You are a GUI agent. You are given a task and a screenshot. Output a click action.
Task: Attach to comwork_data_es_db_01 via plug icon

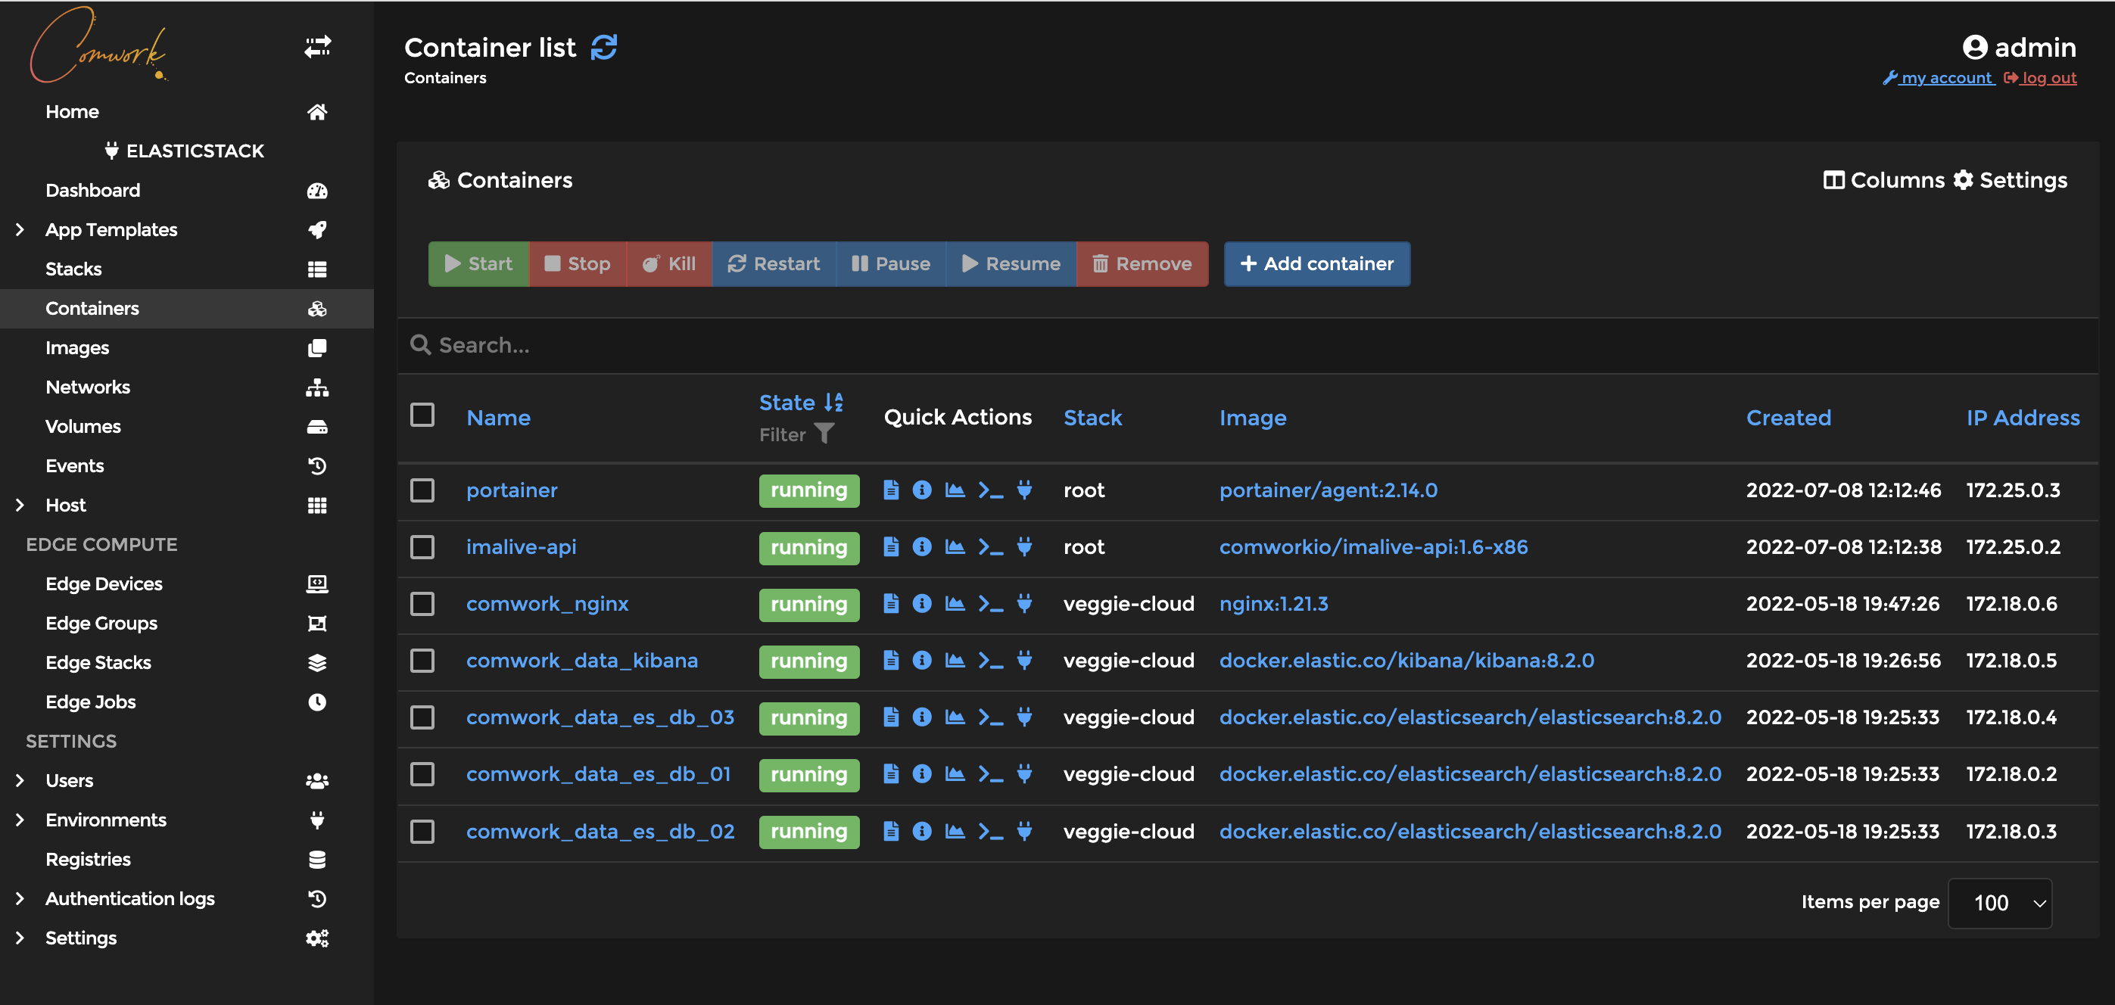1025,773
